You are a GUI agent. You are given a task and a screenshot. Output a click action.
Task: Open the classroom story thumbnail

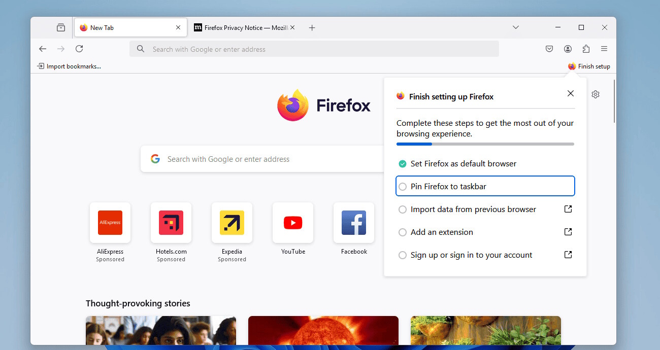(x=161, y=331)
